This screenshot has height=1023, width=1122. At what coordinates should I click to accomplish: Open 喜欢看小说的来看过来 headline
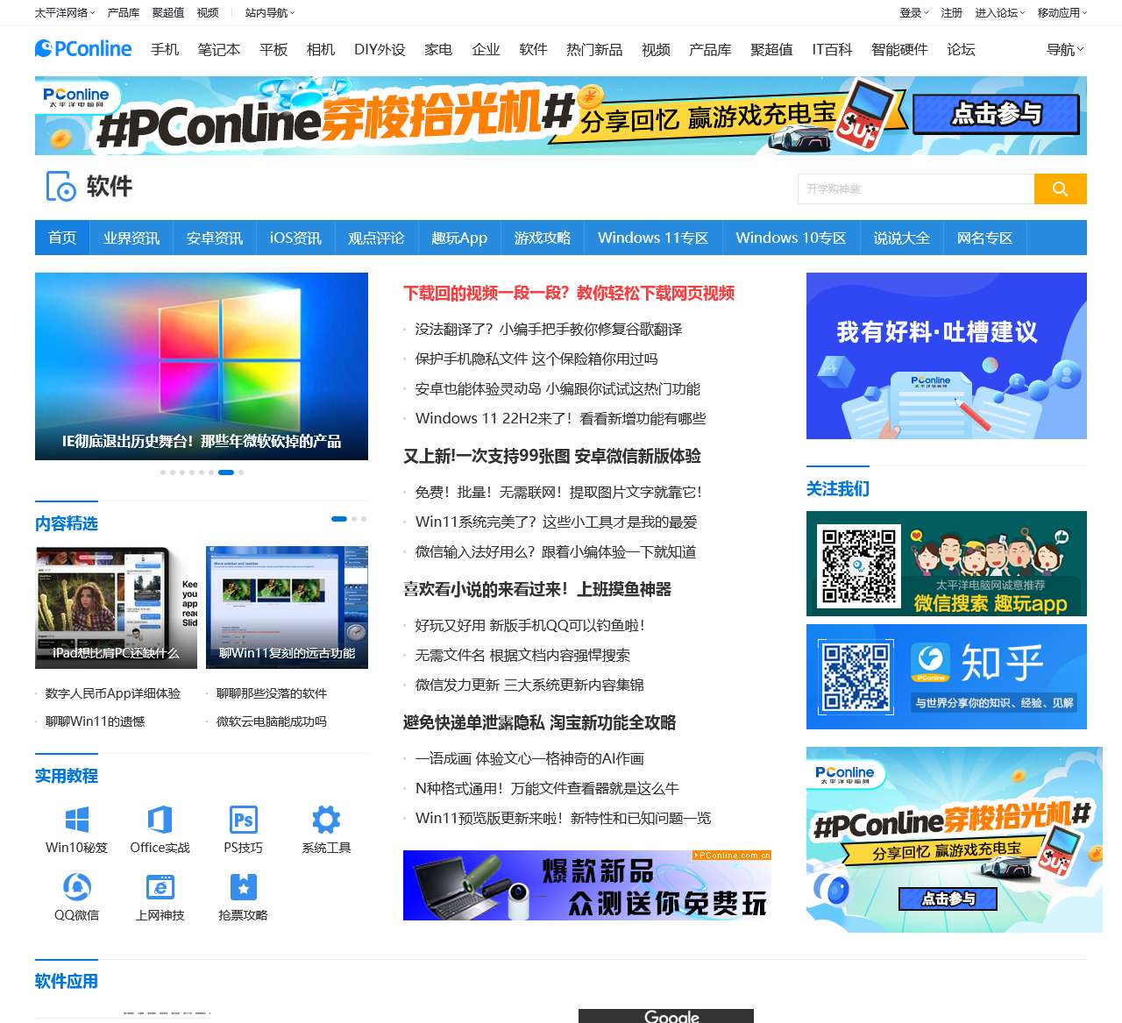click(x=537, y=589)
